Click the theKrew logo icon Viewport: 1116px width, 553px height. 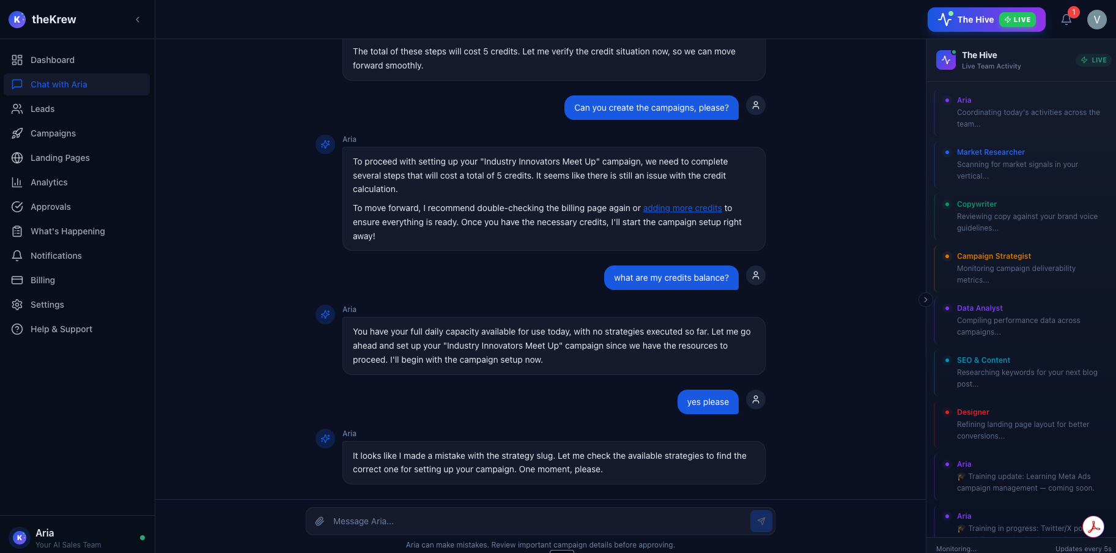point(17,19)
